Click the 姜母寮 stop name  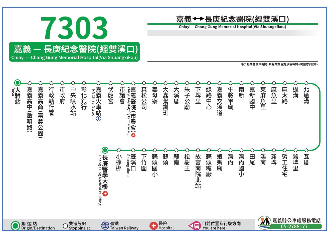(x=155, y=96)
